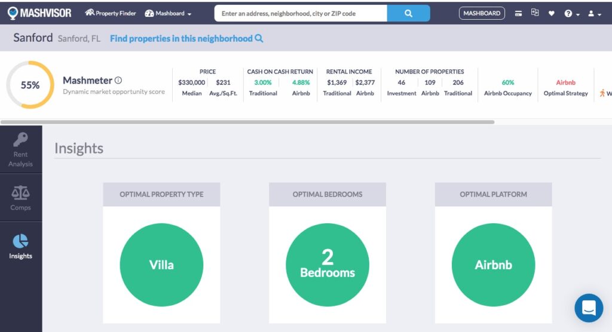Click the Mashvisor logo in header
This screenshot has height=332, width=612.
point(39,13)
